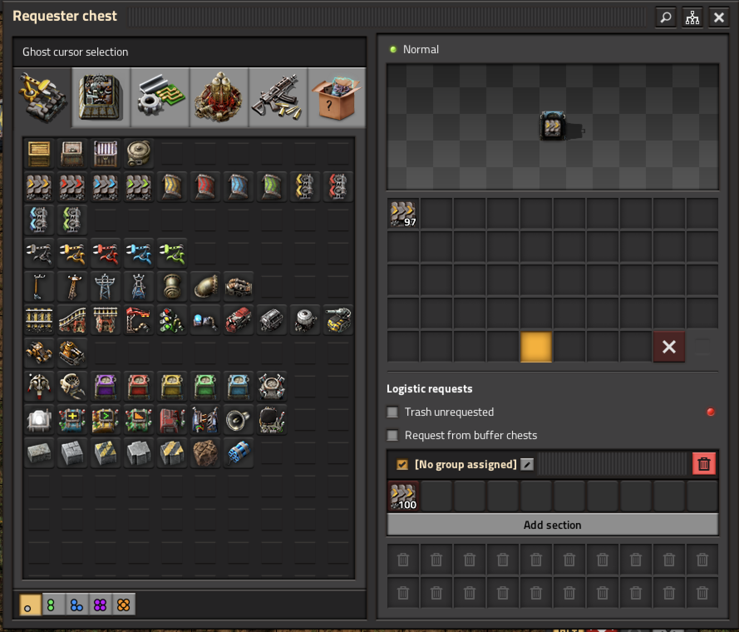
Task: Pick the substation item
Action: coord(139,286)
